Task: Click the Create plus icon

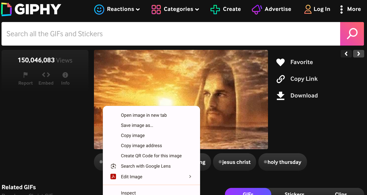Action: click(215, 9)
